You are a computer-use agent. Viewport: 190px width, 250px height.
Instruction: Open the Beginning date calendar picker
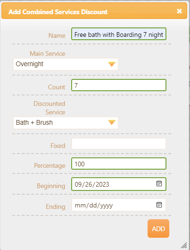click(x=159, y=184)
